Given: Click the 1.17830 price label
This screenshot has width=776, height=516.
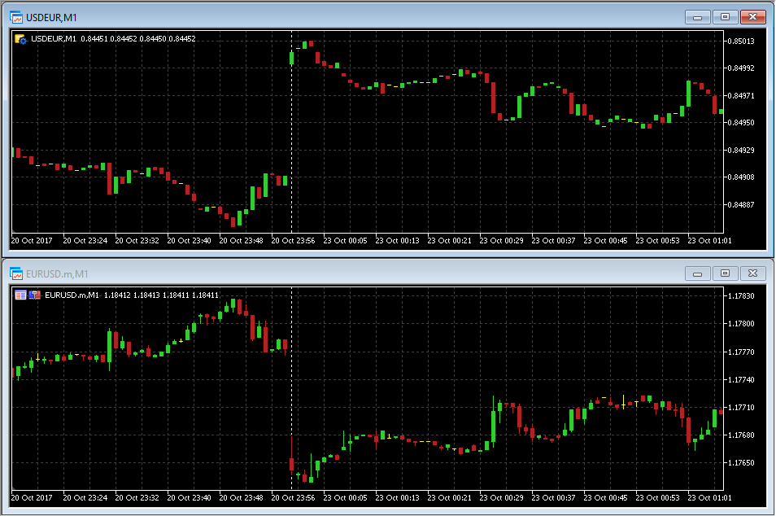Looking at the screenshot, I should (x=741, y=296).
